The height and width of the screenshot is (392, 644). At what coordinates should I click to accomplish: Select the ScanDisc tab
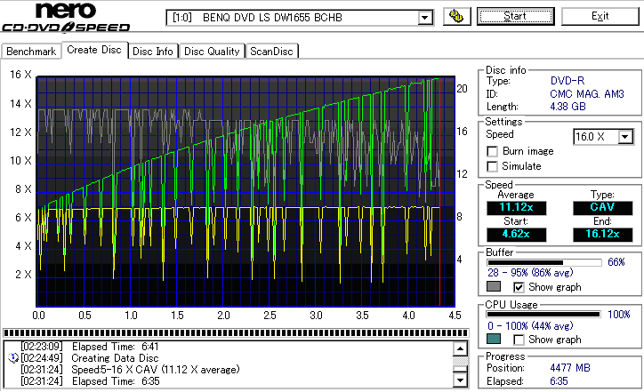[x=271, y=52]
